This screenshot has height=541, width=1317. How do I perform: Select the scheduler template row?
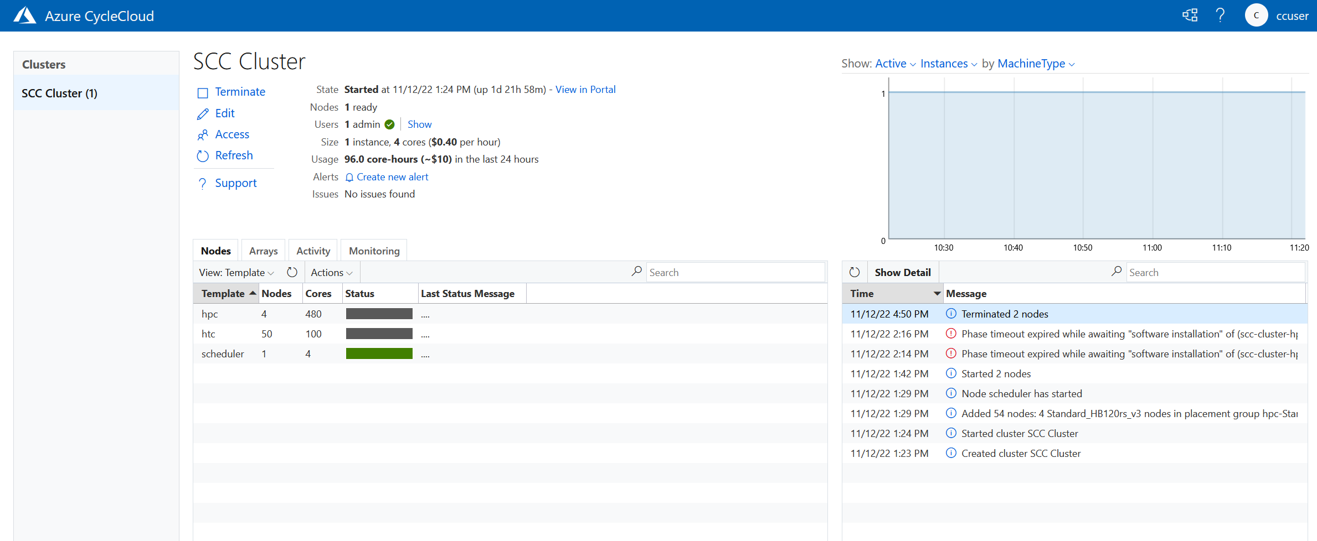tap(510, 353)
